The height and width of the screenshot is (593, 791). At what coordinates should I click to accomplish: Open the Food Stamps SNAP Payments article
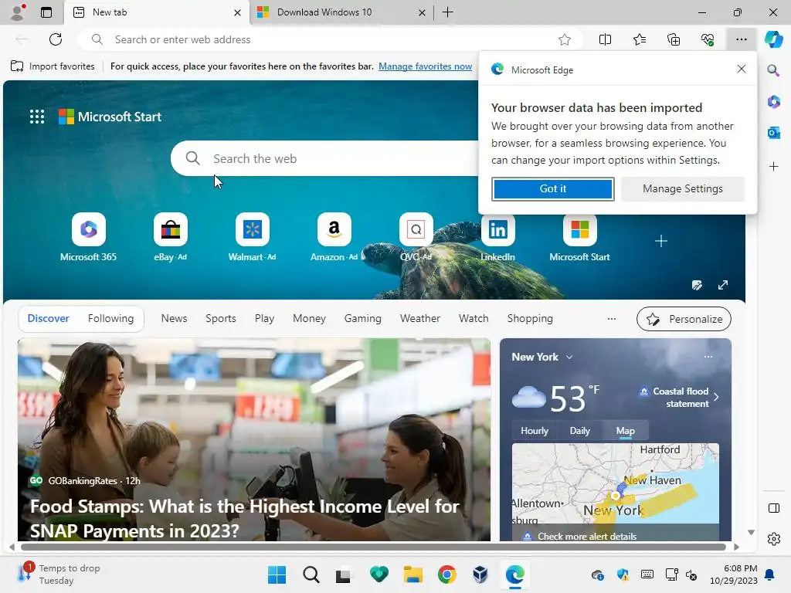click(253, 439)
